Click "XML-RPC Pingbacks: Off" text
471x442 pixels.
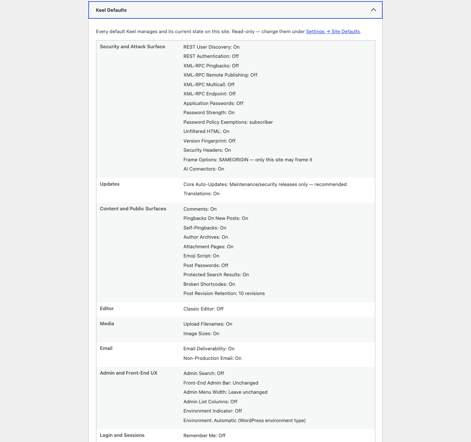tap(211, 66)
